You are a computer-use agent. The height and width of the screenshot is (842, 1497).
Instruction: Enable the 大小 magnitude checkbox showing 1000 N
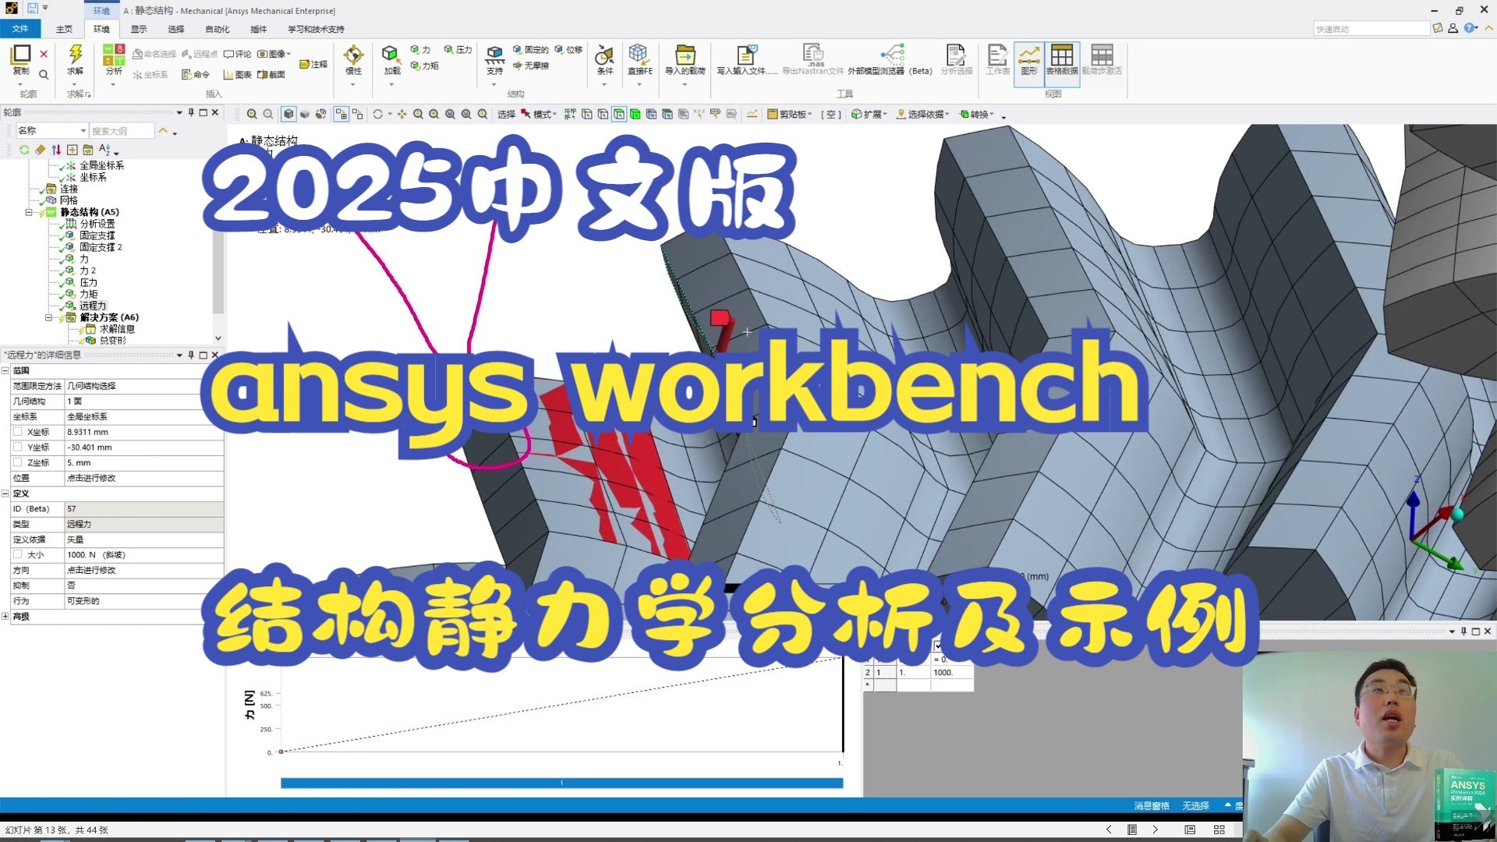coord(18,554)
